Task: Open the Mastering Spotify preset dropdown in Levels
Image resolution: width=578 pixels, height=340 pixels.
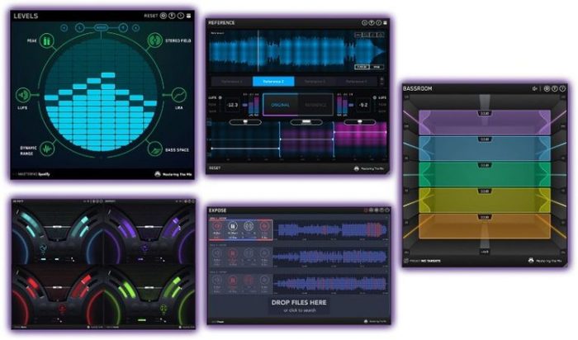Action: [x=41, y=174]
